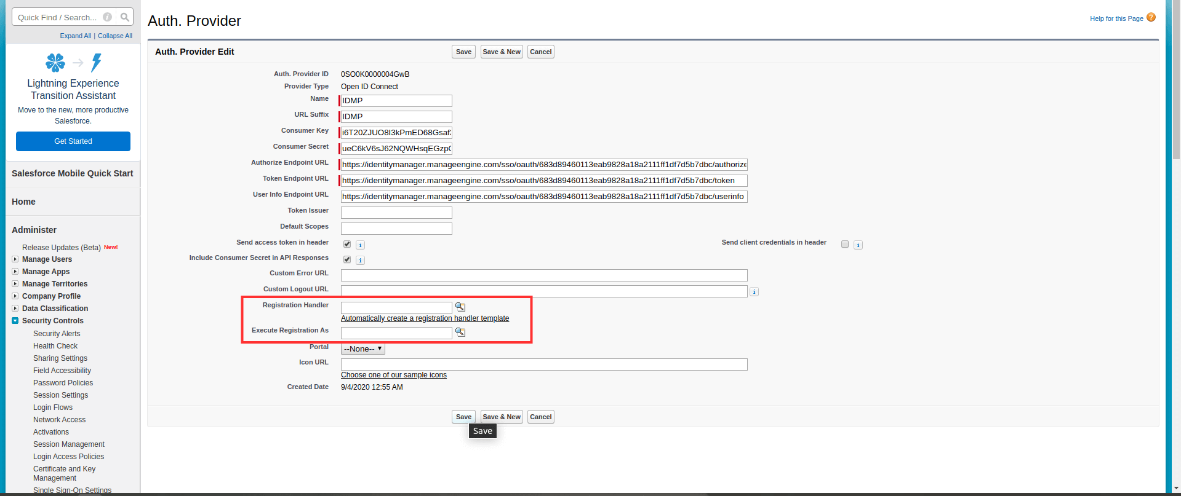Click the bottom Save & New button
The image size is (1181, 496).
502,417
